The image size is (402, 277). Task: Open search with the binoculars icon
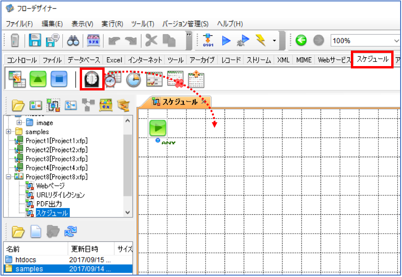[x=73, y=40]
